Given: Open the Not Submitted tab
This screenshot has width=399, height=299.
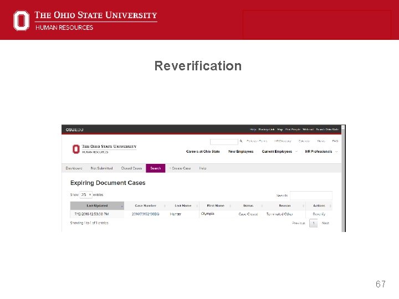Looking at the screenshot, I should (101, 168).
